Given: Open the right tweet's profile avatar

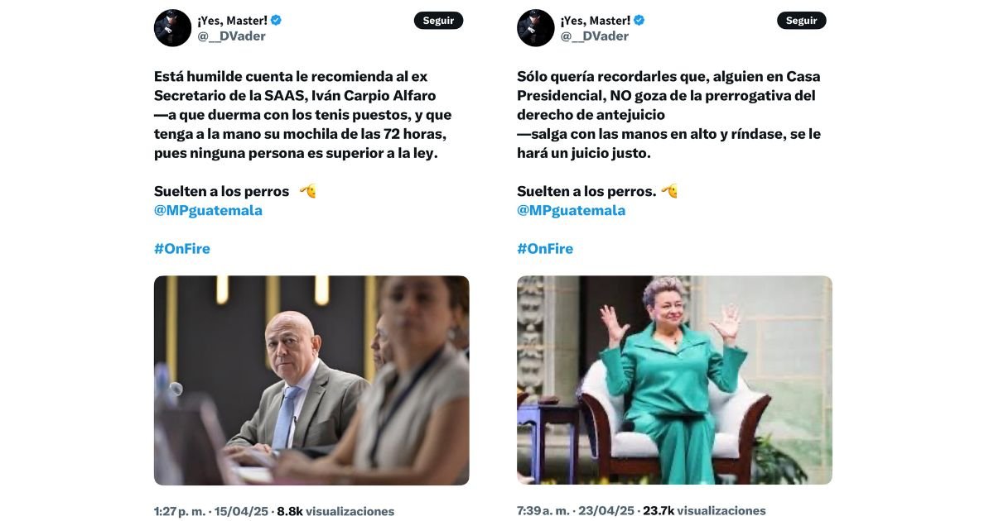Looking at the screenshot, I should point(535,28).
